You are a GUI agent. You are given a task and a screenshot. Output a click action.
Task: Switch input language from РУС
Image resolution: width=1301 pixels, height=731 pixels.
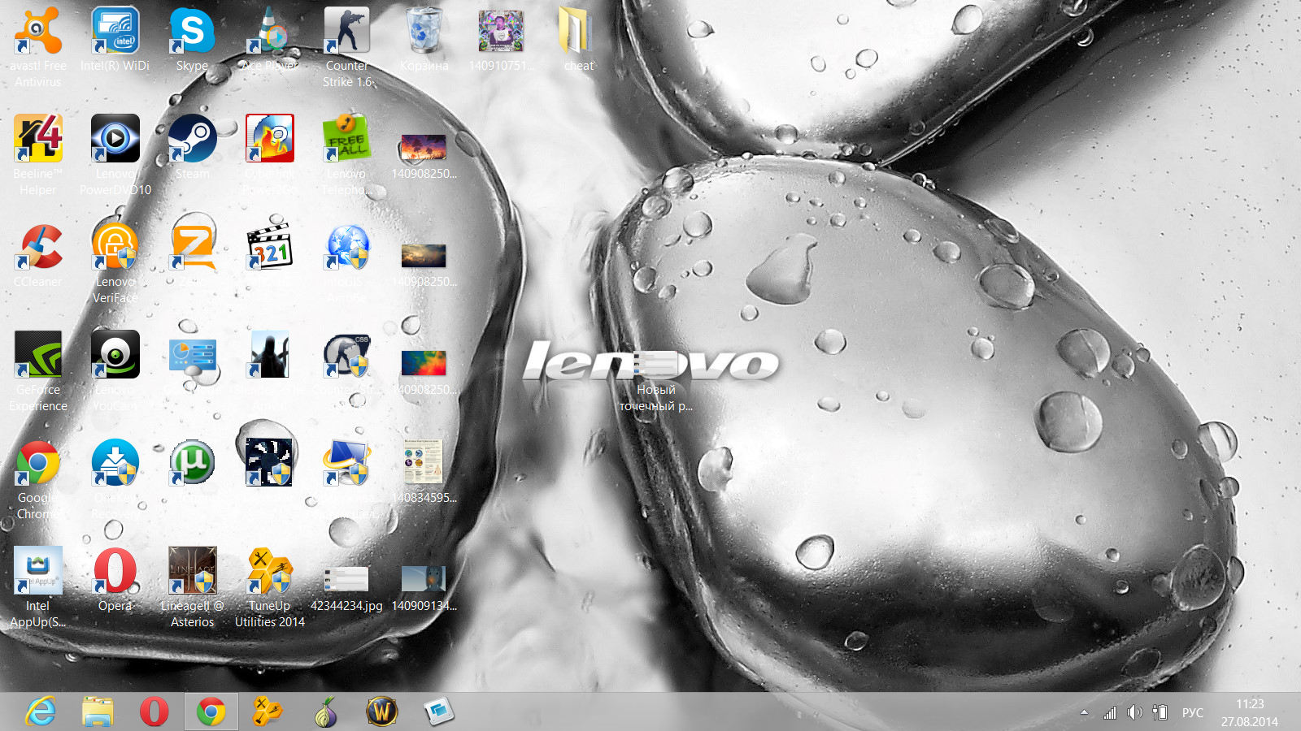pyautogui.click(x=1192, y=712)
